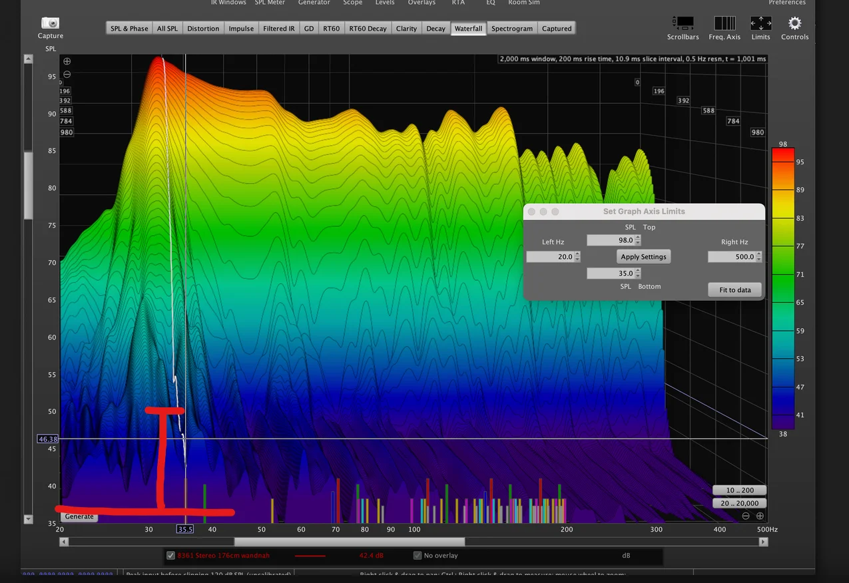Select the GD tab
The image size is (849, 583).
309,29
